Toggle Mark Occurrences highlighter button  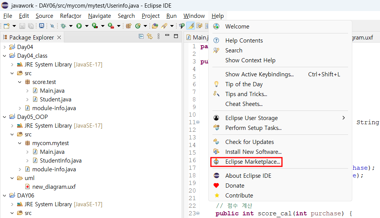191,26
